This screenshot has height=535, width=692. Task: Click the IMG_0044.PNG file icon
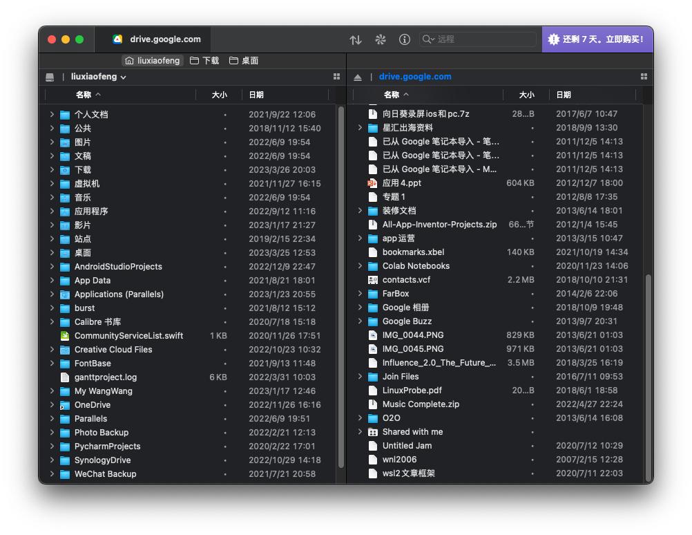click(372, 335)
